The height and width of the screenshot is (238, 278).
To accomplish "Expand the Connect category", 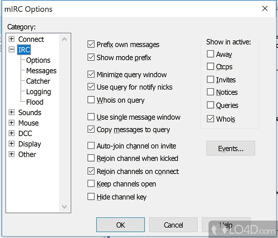I will [x=11, y=39].
